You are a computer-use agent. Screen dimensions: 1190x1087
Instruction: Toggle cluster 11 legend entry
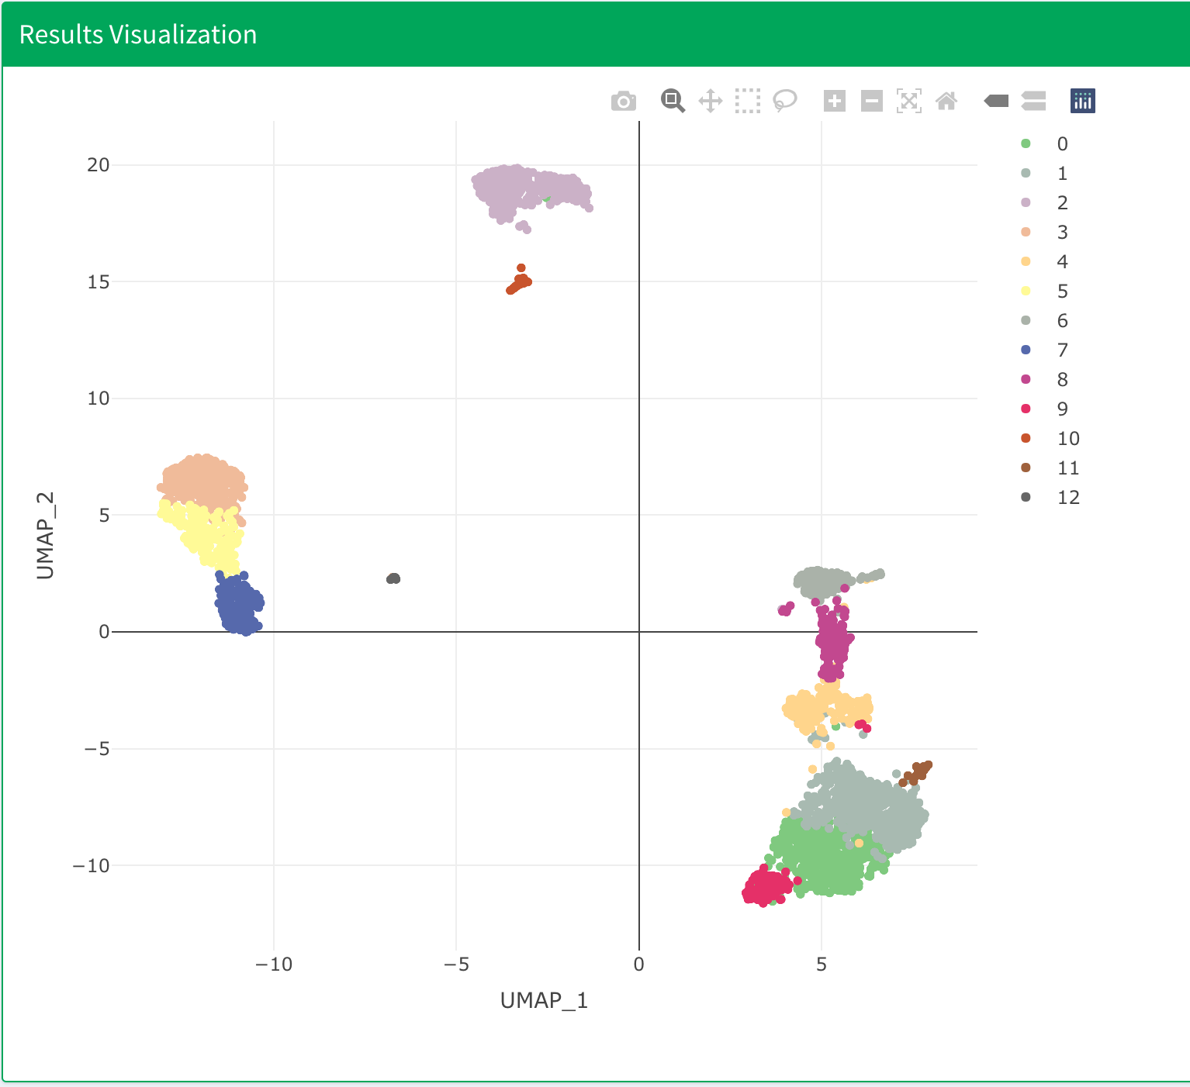1049,468
